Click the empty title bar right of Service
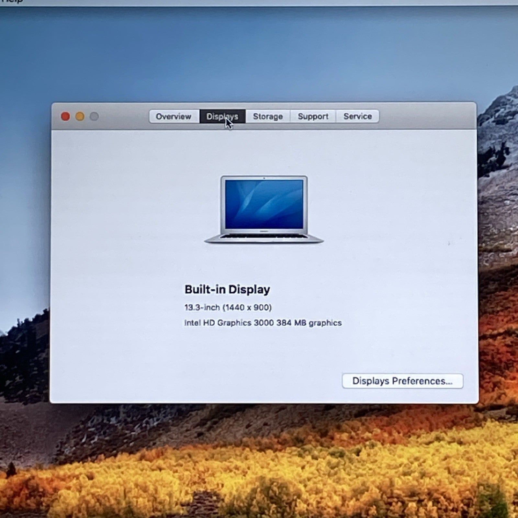 click(x=427, y=116)
